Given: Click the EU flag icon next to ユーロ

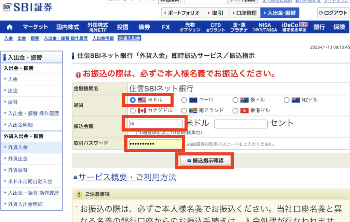Looking at the screenshot, I should pyautogui.click(x=193, y=100).
